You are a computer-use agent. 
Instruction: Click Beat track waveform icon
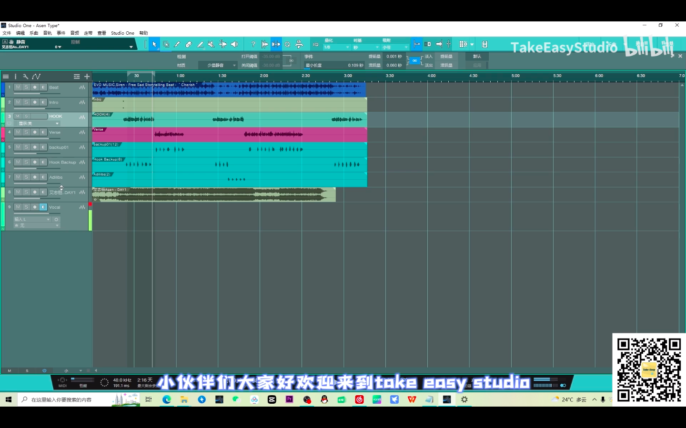point(82,88)
